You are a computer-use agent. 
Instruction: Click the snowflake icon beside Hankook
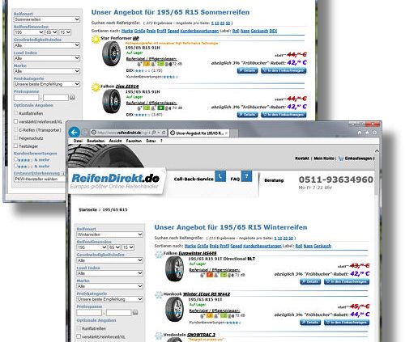tap(159, 295)
